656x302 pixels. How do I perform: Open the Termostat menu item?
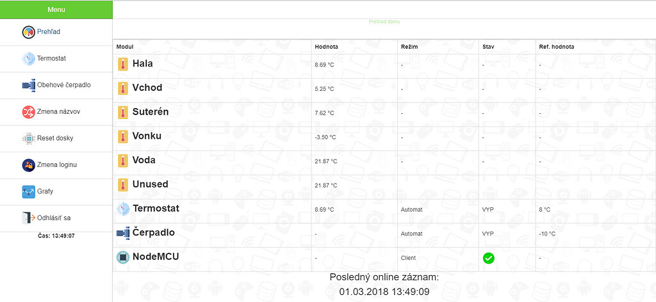coord(53,59)
